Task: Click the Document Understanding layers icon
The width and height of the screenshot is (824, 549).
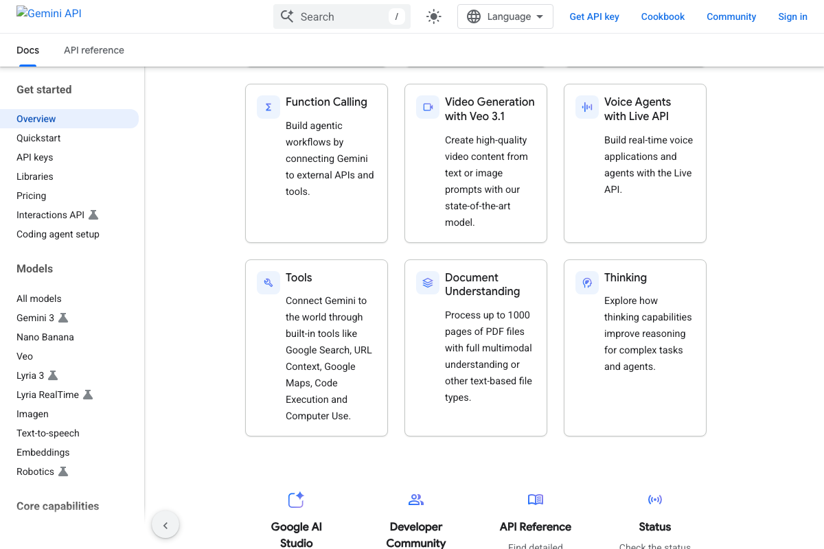Action: [x=428, y=283]
